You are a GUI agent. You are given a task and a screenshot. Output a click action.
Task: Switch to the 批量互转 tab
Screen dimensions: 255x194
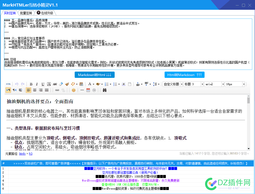tap(26, 13)
